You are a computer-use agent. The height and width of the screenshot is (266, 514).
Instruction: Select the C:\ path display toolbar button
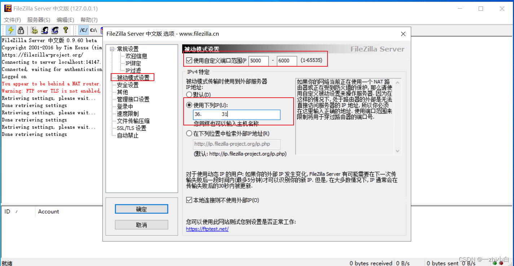pos(93,30)
